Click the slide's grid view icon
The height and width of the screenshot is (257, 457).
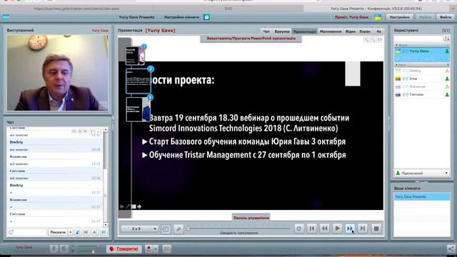coord(134,206)
